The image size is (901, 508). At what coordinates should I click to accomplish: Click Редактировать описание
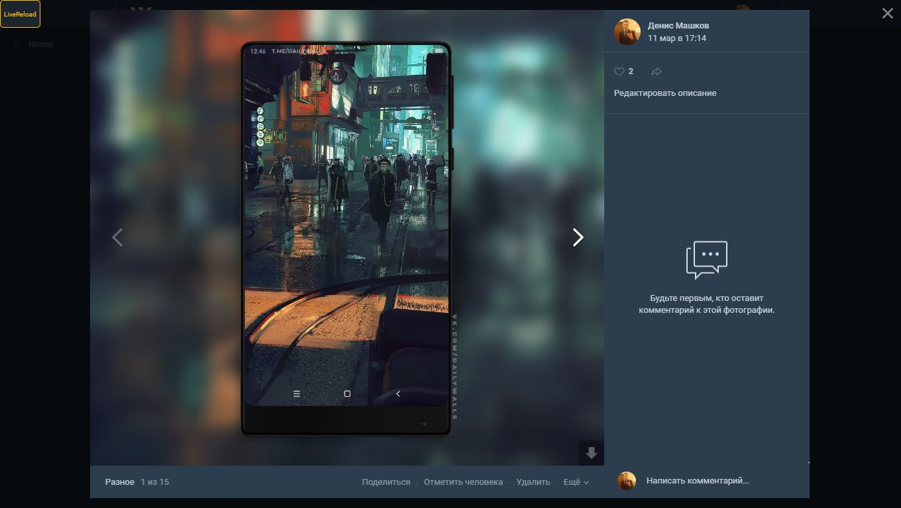click(x=665, y=93)
